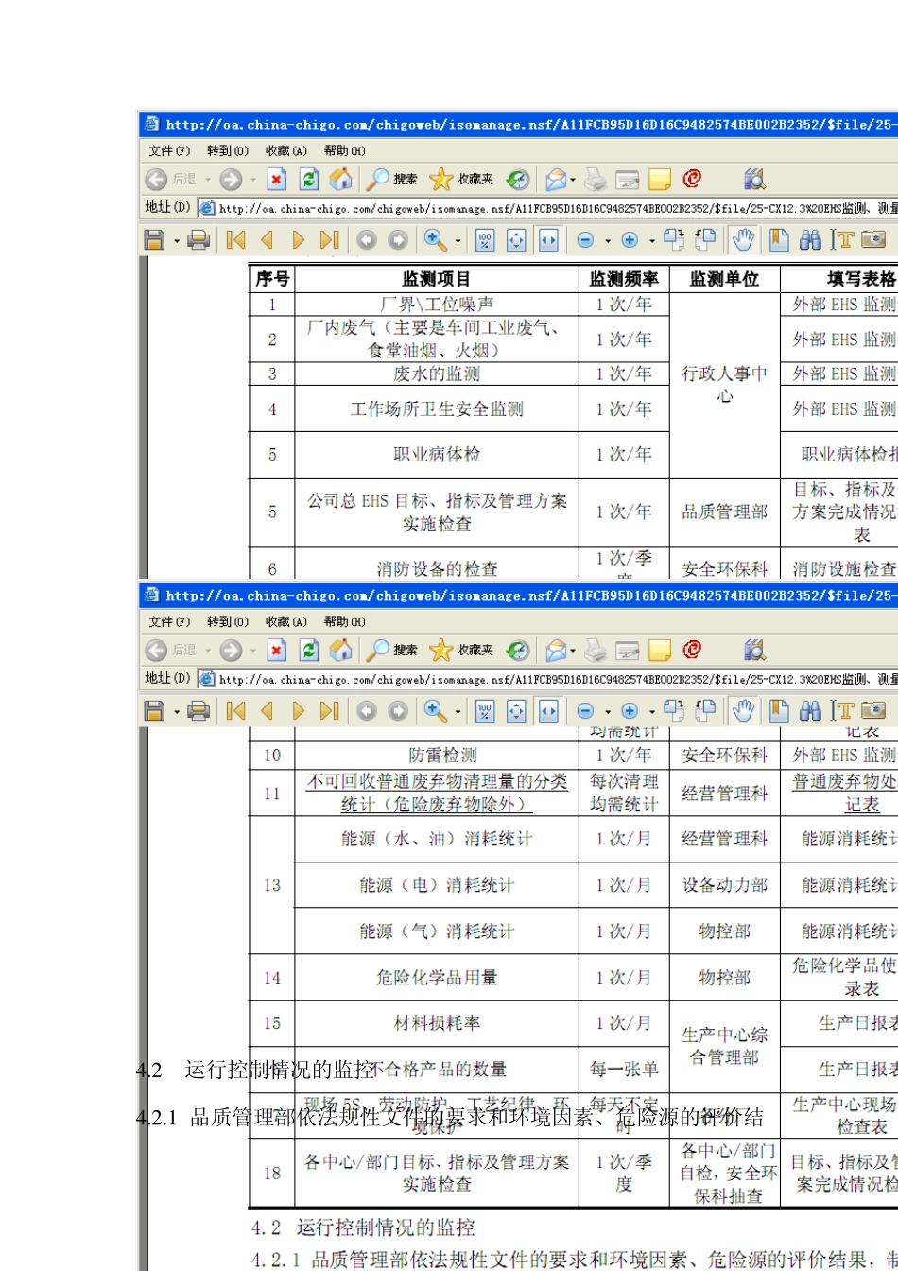The image size is (898, 1271).
Task: Jump to last page in the upper PDF toolbar
Action: [x=329, y=240]
